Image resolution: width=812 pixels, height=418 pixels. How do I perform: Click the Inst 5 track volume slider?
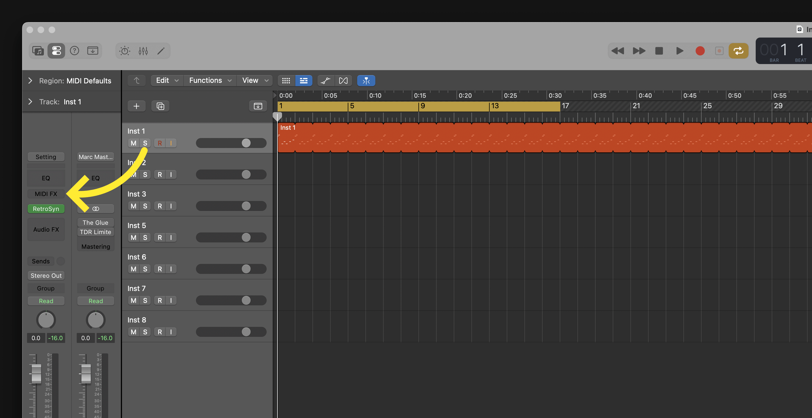(x=231, y=238)
